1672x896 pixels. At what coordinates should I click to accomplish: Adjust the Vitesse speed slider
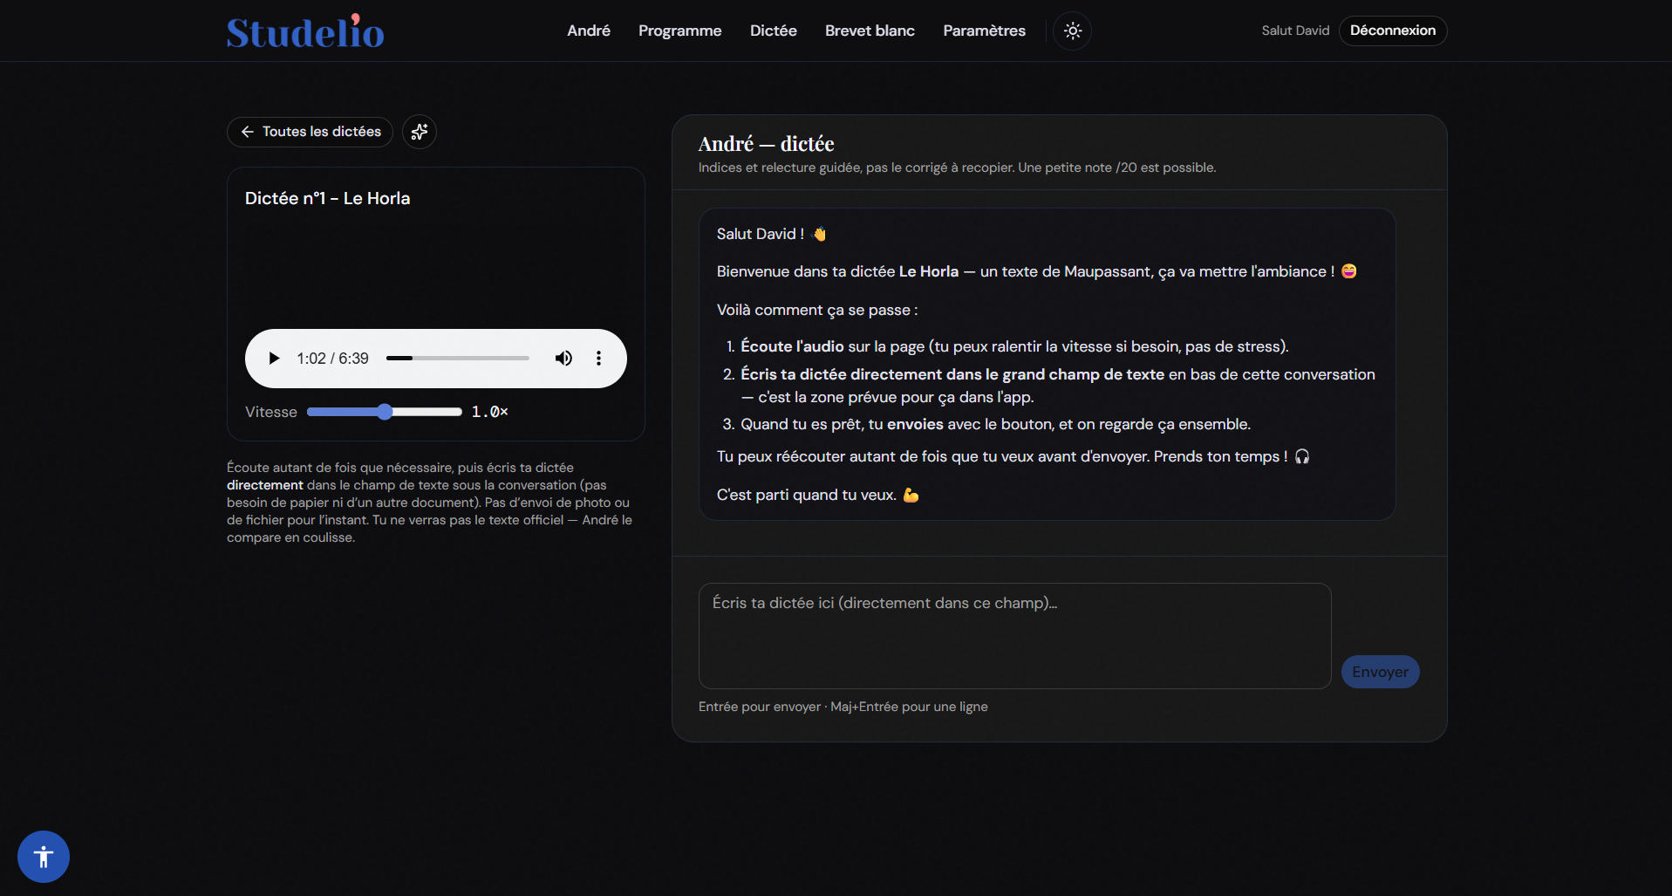click(x=385, y=412)
